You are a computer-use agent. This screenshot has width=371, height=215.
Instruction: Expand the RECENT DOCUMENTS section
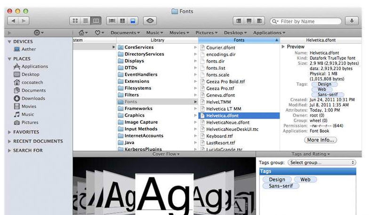pyautogui.click(x=9, y=141)
